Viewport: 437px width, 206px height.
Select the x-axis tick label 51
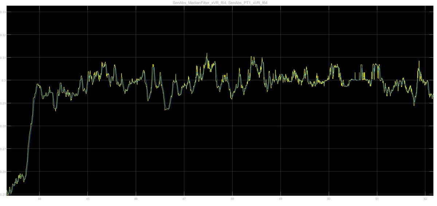377,199
